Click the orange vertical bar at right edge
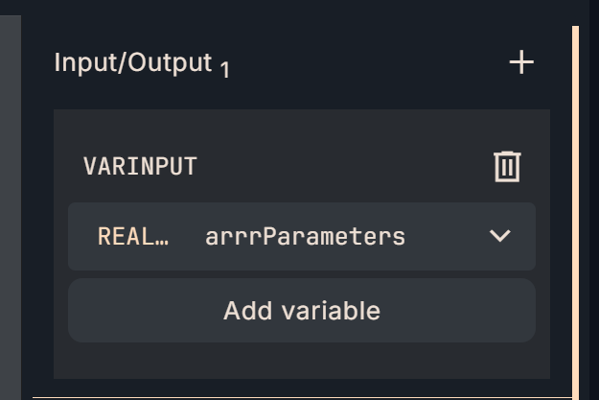Image resolution: width=599 pixels, height=400 pixels. coord(575,211)
